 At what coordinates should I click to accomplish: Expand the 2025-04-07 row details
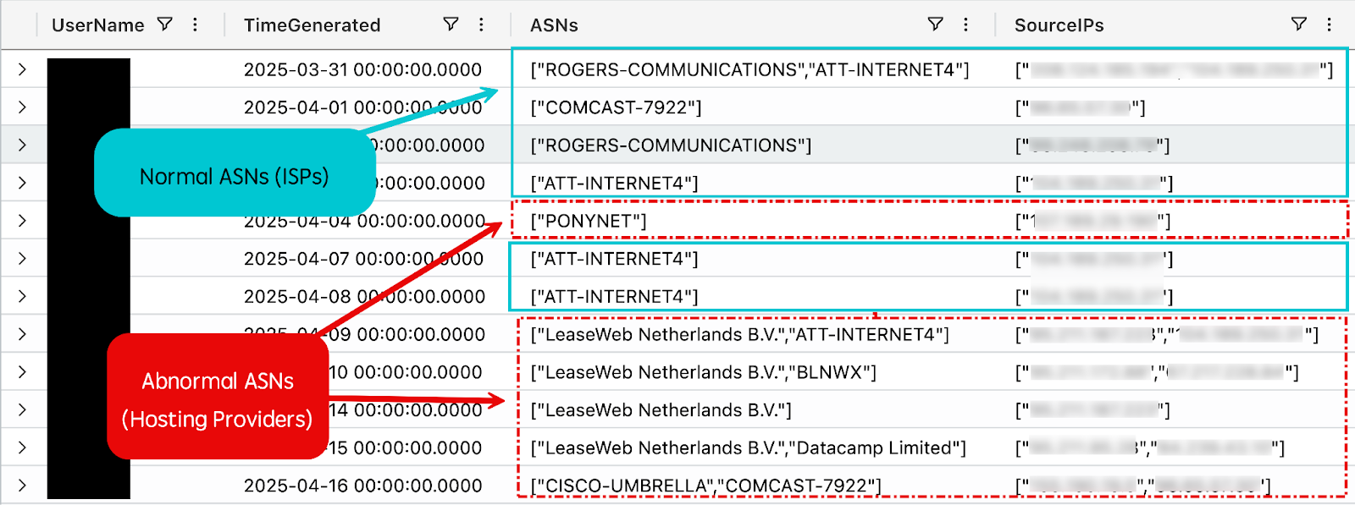(22, 259)
